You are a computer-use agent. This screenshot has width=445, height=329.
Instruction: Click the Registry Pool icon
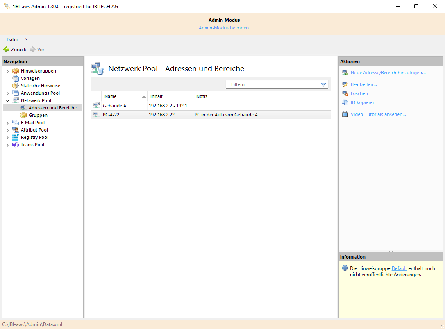click(x=16, y=137)
